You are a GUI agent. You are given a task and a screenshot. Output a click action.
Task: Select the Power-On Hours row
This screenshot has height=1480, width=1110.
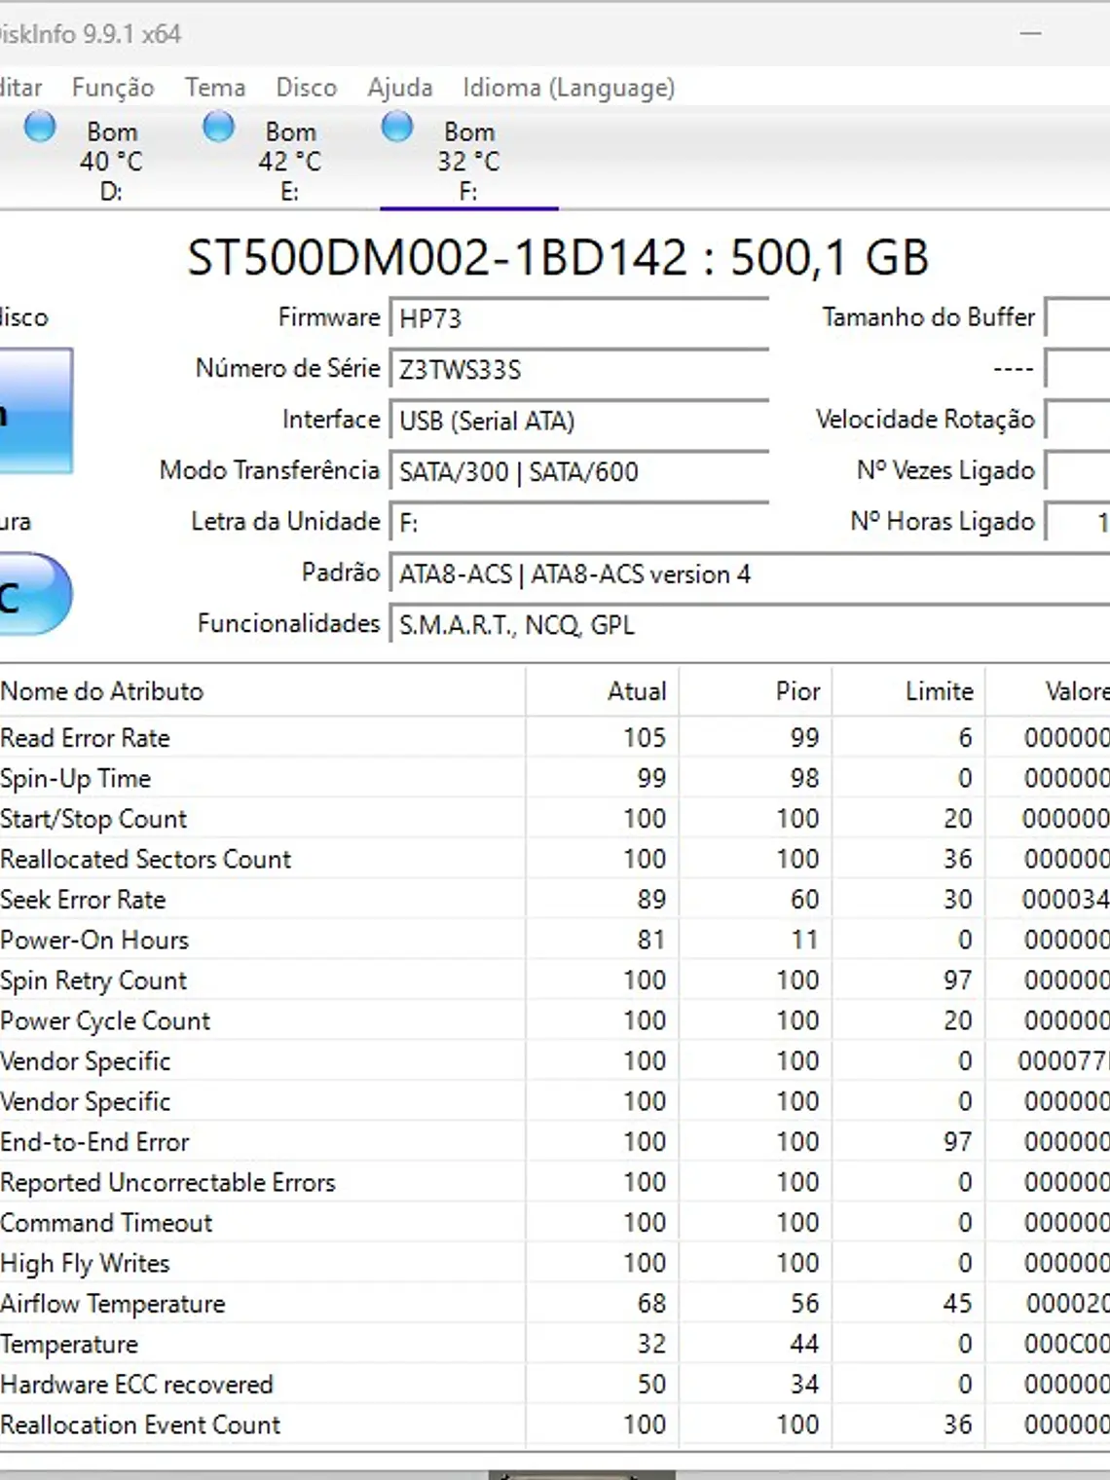[555, 940]
